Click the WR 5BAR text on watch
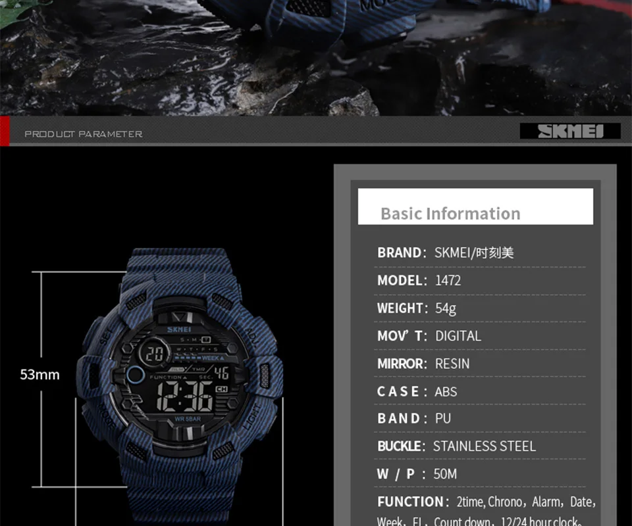Image resolution: width=632 pixels, height=526 pixels. (188, 419)
